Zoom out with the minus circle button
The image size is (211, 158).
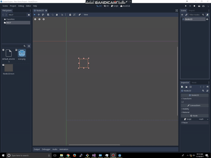click(35, 19)
